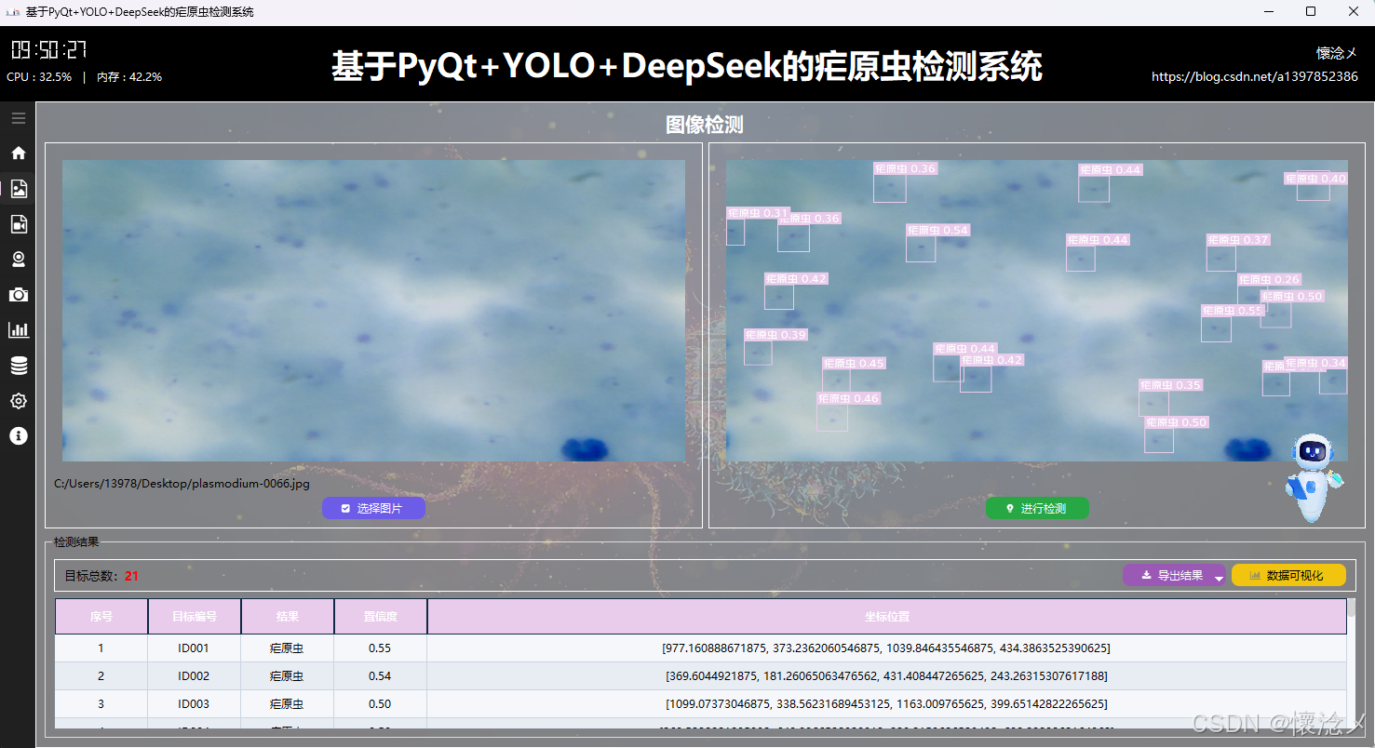The image size is (1375, 748).
Task: Select confidence cell 0.55 in row 1
Action: (381, 648)
